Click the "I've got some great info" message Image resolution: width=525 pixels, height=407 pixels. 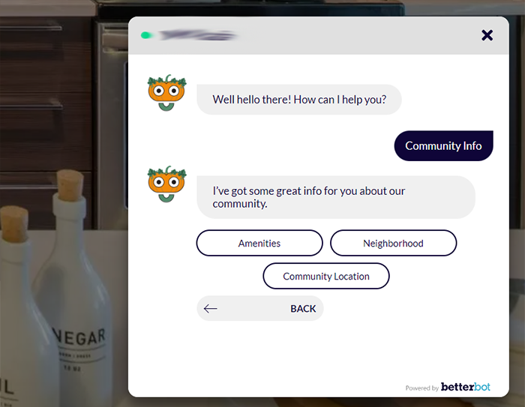[336, 197]
